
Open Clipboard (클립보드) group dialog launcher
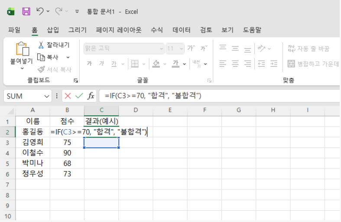click(x=76, y=80)
